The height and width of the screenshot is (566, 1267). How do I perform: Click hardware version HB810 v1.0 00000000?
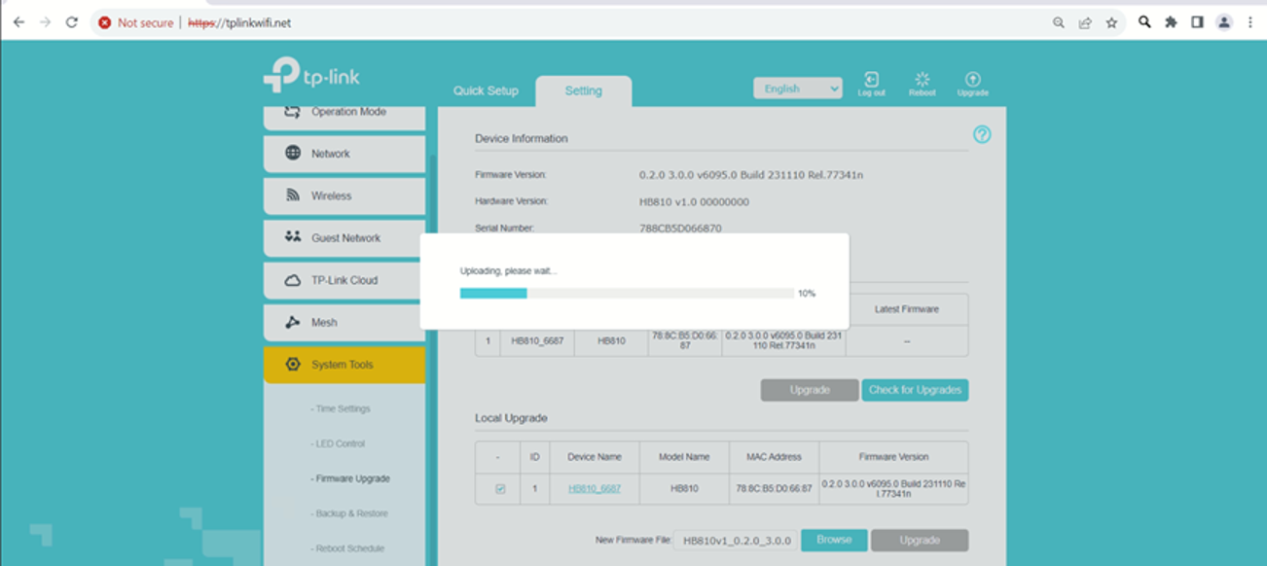pos(694,202)
